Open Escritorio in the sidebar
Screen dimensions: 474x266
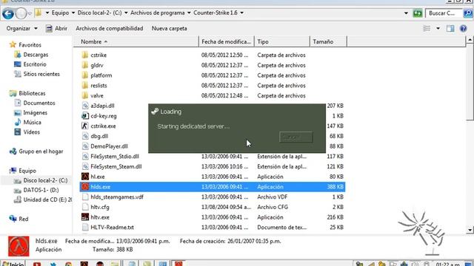[35, 64]
